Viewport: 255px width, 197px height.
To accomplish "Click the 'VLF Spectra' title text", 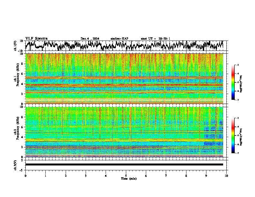I will click(x=36, y=38).
